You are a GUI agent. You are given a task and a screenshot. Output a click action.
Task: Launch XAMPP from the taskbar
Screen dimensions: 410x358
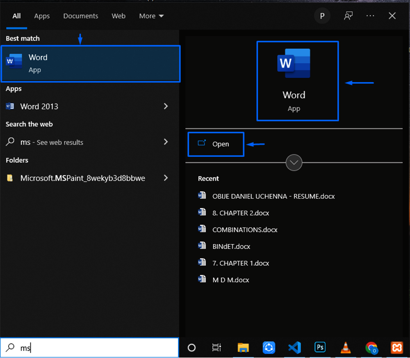[x=396, y=348]
